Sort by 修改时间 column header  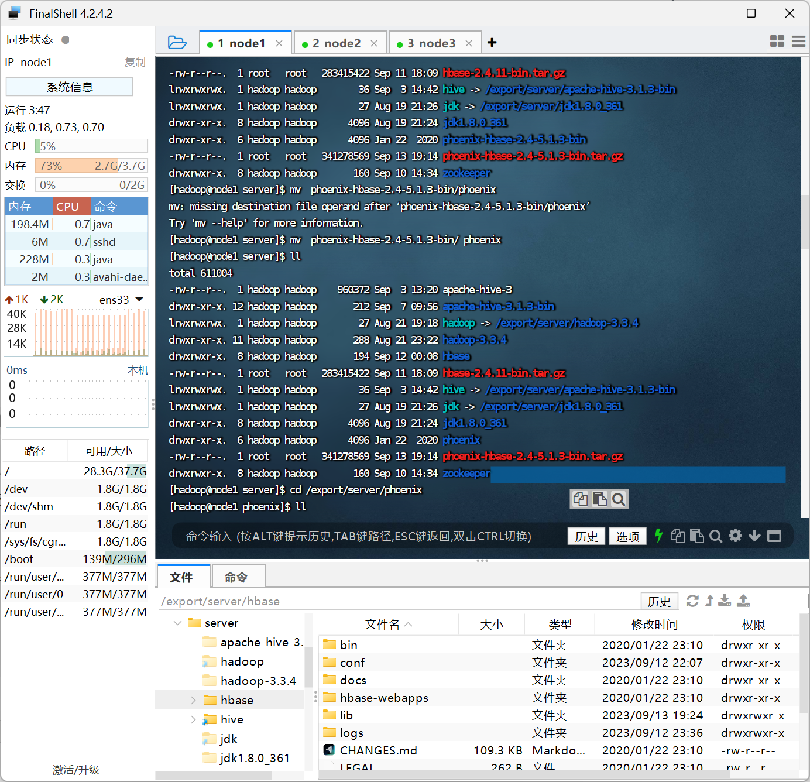click(654, 625)
